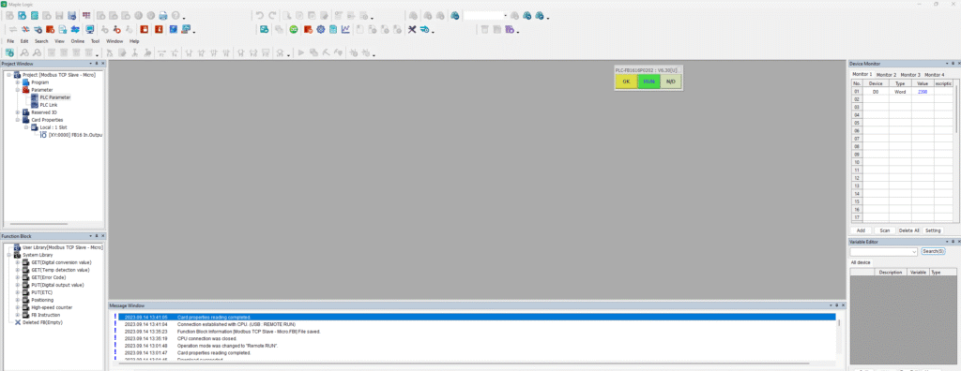Click the red padlock toolbar icon
The width and height of the screenshot is (961, 371).
pyautogui.click(x=145, y=29)
